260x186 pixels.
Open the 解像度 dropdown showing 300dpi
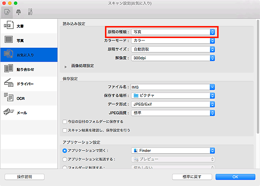pyautogui.click(x=173, y=58)
